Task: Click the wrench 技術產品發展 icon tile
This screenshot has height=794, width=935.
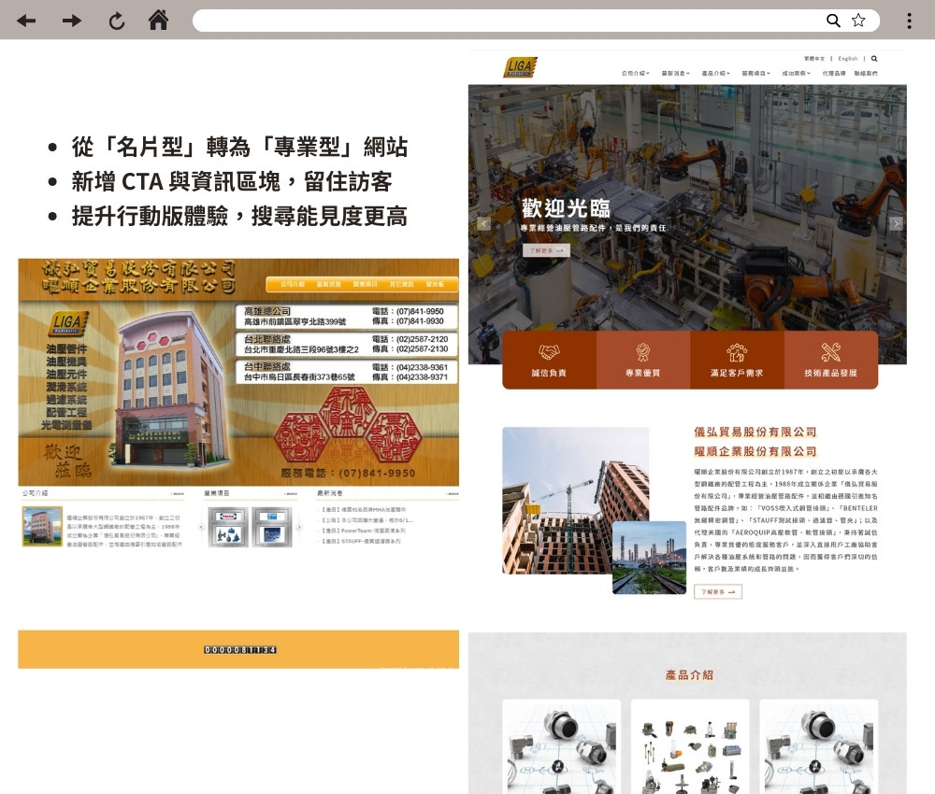Action: tap(830, 360)
